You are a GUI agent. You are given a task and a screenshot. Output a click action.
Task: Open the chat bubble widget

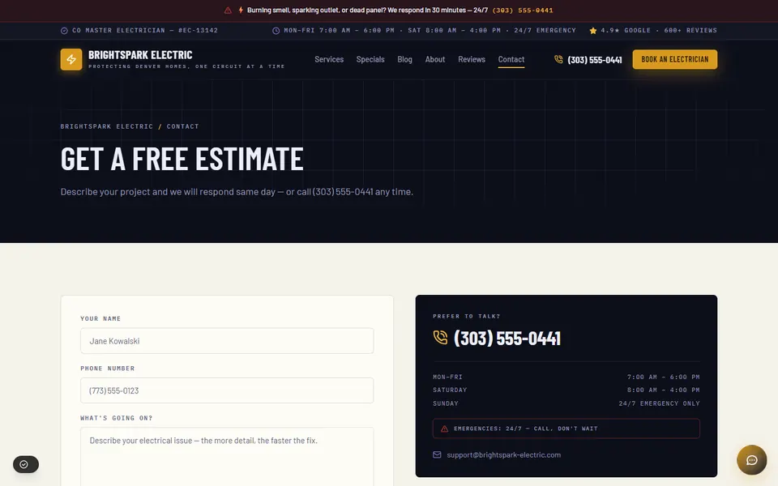pyautogui.click(x=752, y=460)
